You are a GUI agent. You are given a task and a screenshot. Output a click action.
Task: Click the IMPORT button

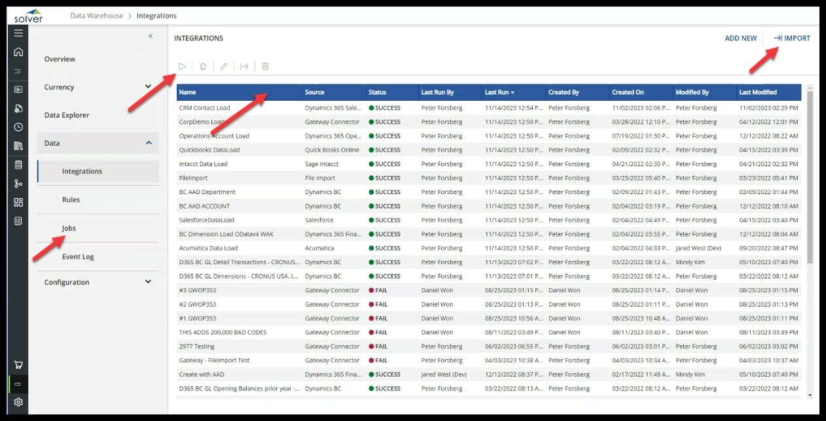792,39
